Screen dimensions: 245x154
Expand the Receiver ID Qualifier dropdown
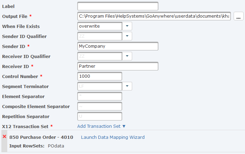pyautogui.click(x=127, y=56)
